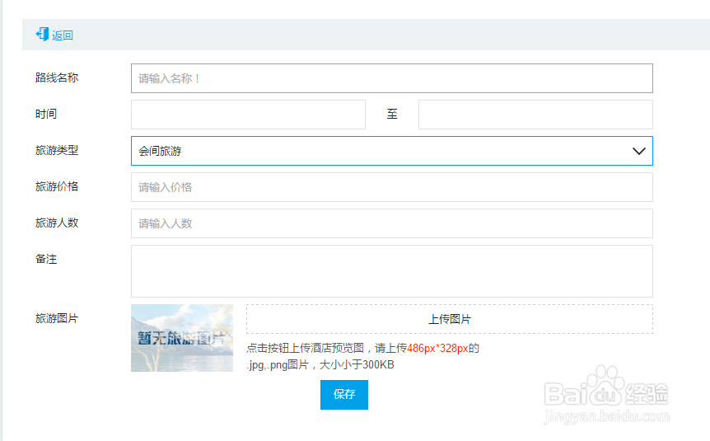Select the end time field after 至
This screenshot has height=441, width=710.
(535, 115)
